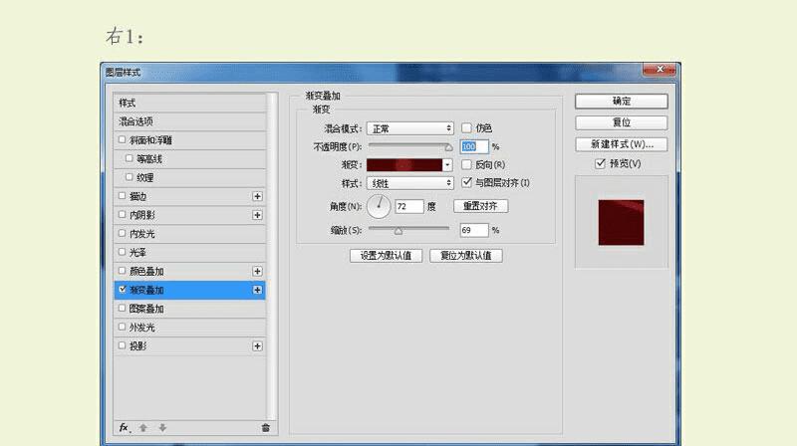797x446 pixels.
Task: Click 复位为默认值 button
Action: 466,256
